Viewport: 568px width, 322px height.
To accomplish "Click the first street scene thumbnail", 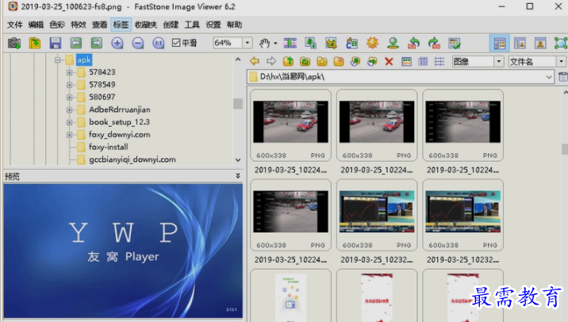I will (290, 121).
